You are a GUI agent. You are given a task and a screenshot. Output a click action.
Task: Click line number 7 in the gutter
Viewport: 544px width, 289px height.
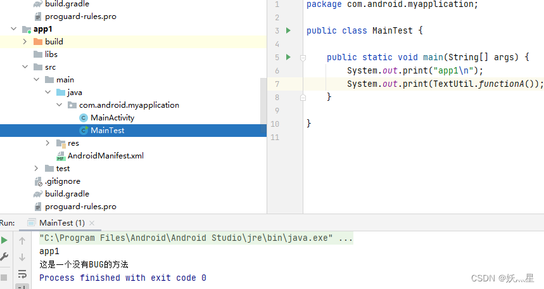277,84
